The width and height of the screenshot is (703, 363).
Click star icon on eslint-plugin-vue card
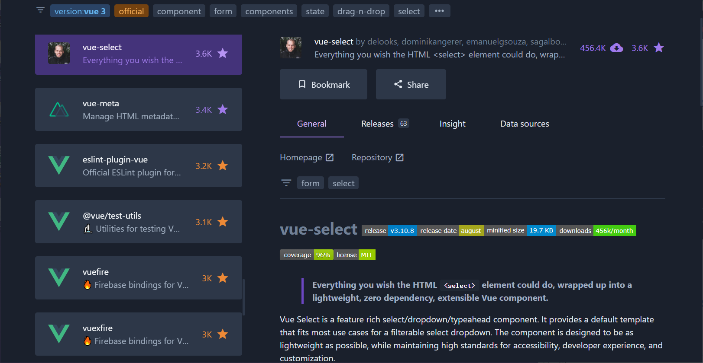(x=223, y=166)
